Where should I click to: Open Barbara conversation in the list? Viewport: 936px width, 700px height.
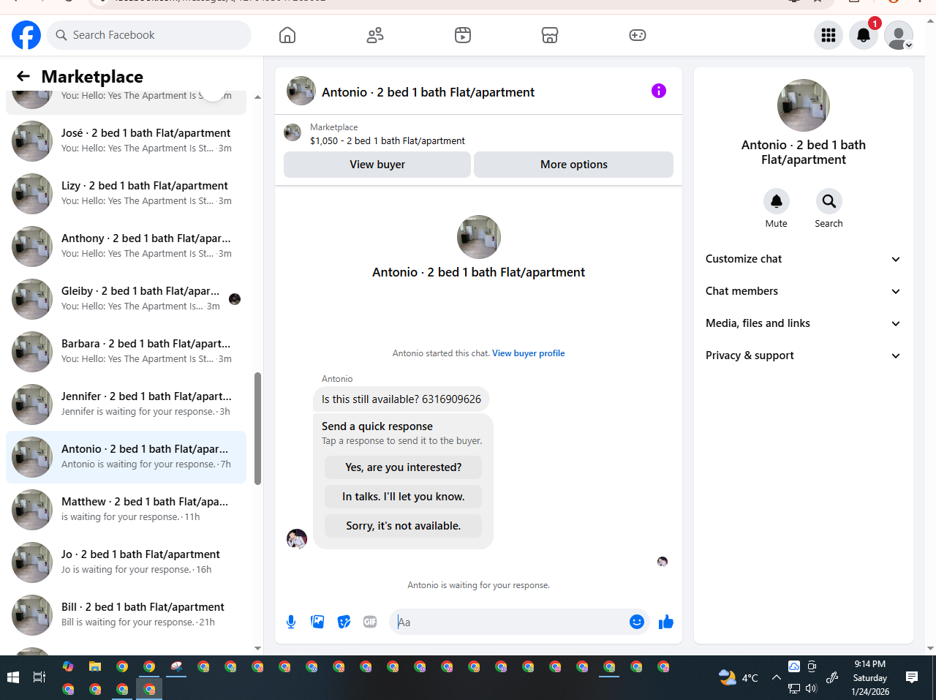[x=126, y=351]
